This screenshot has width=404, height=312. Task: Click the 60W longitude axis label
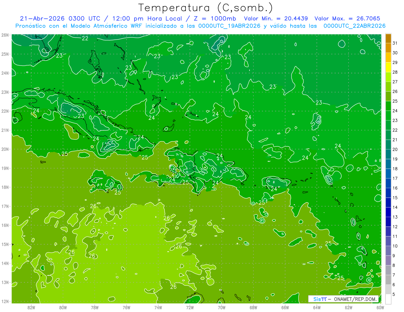coord(380,308)
